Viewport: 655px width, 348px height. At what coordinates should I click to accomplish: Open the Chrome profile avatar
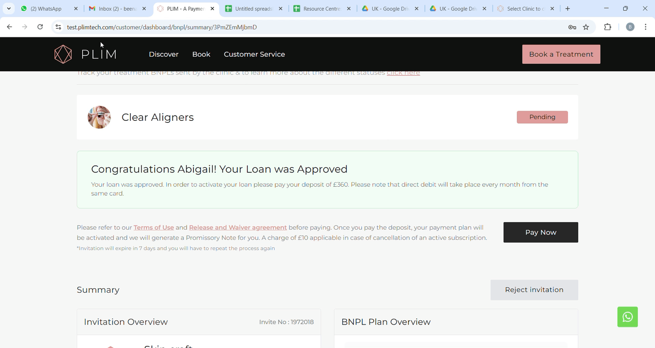coord(630,27)
